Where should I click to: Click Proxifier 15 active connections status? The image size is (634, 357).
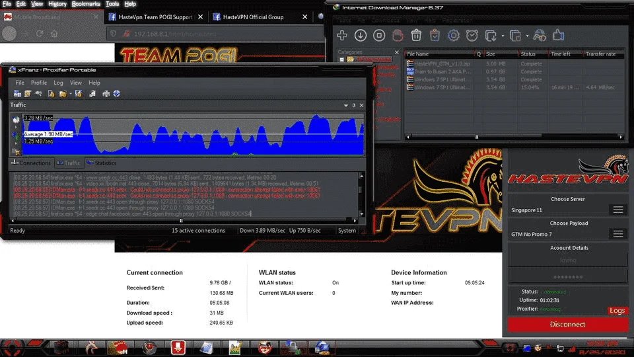(198, 231)
